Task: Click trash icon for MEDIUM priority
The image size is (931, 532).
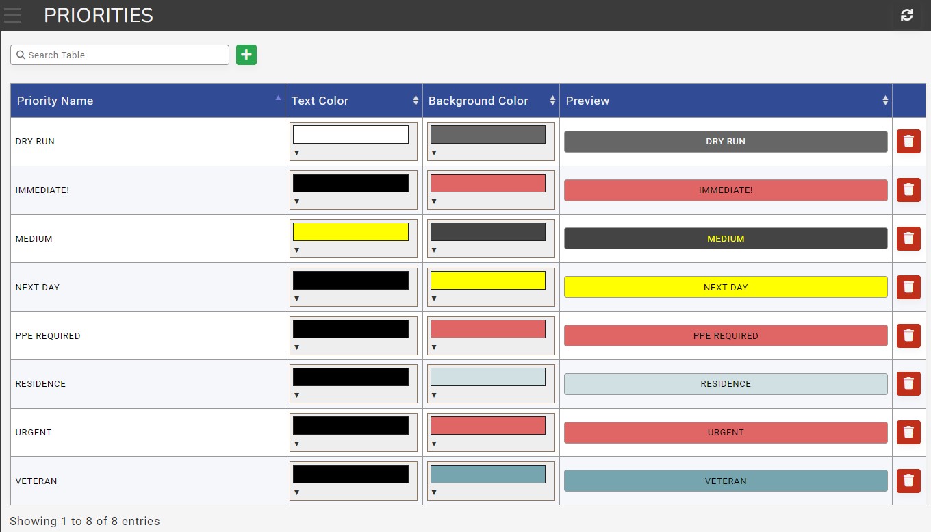Action: 908,238
